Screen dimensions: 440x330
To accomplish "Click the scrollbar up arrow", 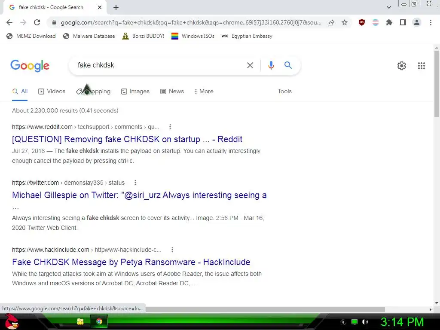I will click(437, 47).
